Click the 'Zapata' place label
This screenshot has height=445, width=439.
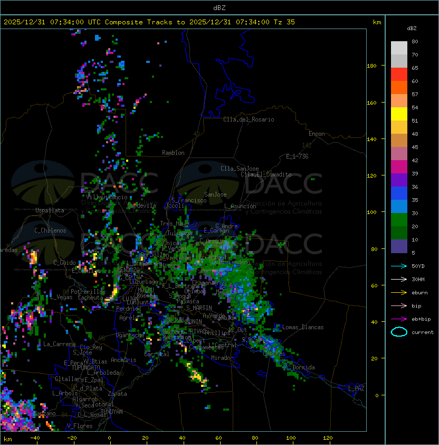pos(117,394)
